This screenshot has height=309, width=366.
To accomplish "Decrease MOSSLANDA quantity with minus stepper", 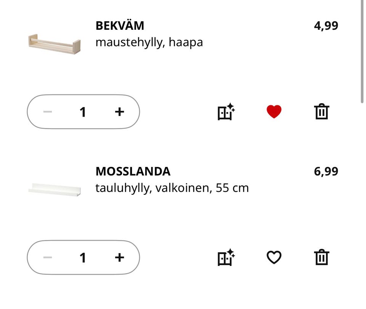I will (47, 257).
